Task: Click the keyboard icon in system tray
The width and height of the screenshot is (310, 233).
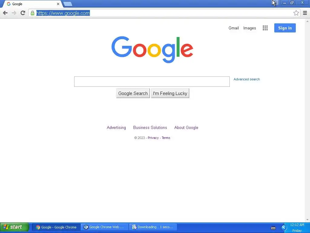Action: [273, 228]
